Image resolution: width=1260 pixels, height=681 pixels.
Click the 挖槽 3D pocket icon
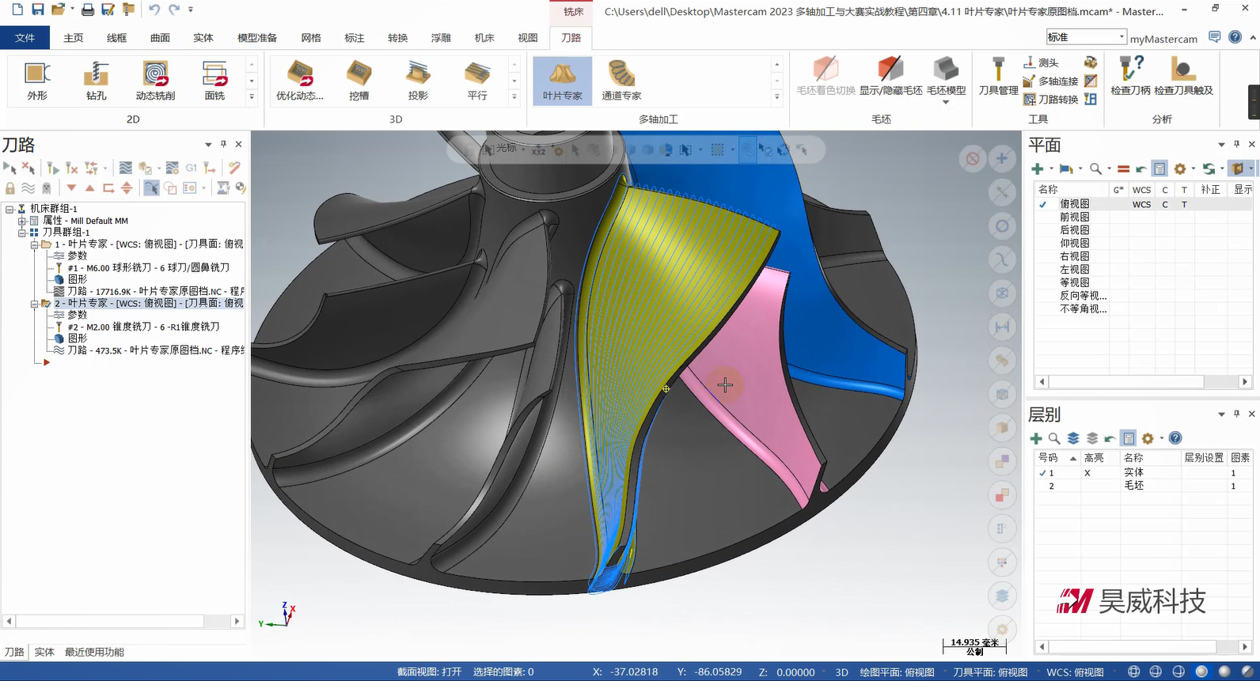coord(359,80)
